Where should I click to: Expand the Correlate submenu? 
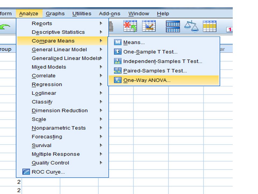tap(63, 75)
